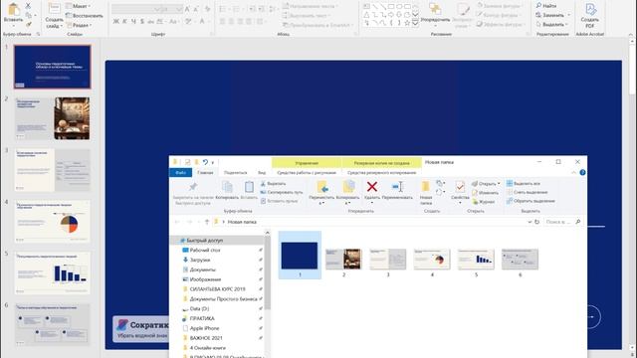Screen dimensions: 637x358
Task: Open the Макет dropdown in PowerPoint
Action: point(79,6)
